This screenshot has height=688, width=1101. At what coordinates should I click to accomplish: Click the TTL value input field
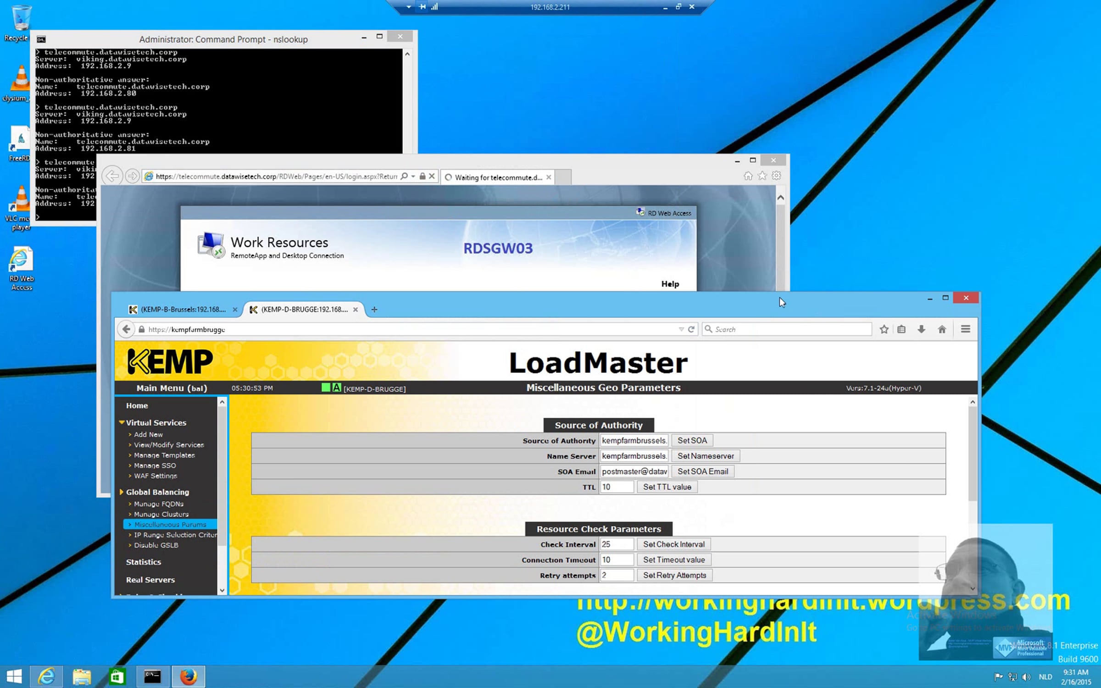617,487
